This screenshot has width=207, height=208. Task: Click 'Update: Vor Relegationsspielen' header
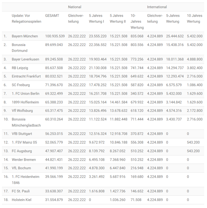tap(27, 18)
